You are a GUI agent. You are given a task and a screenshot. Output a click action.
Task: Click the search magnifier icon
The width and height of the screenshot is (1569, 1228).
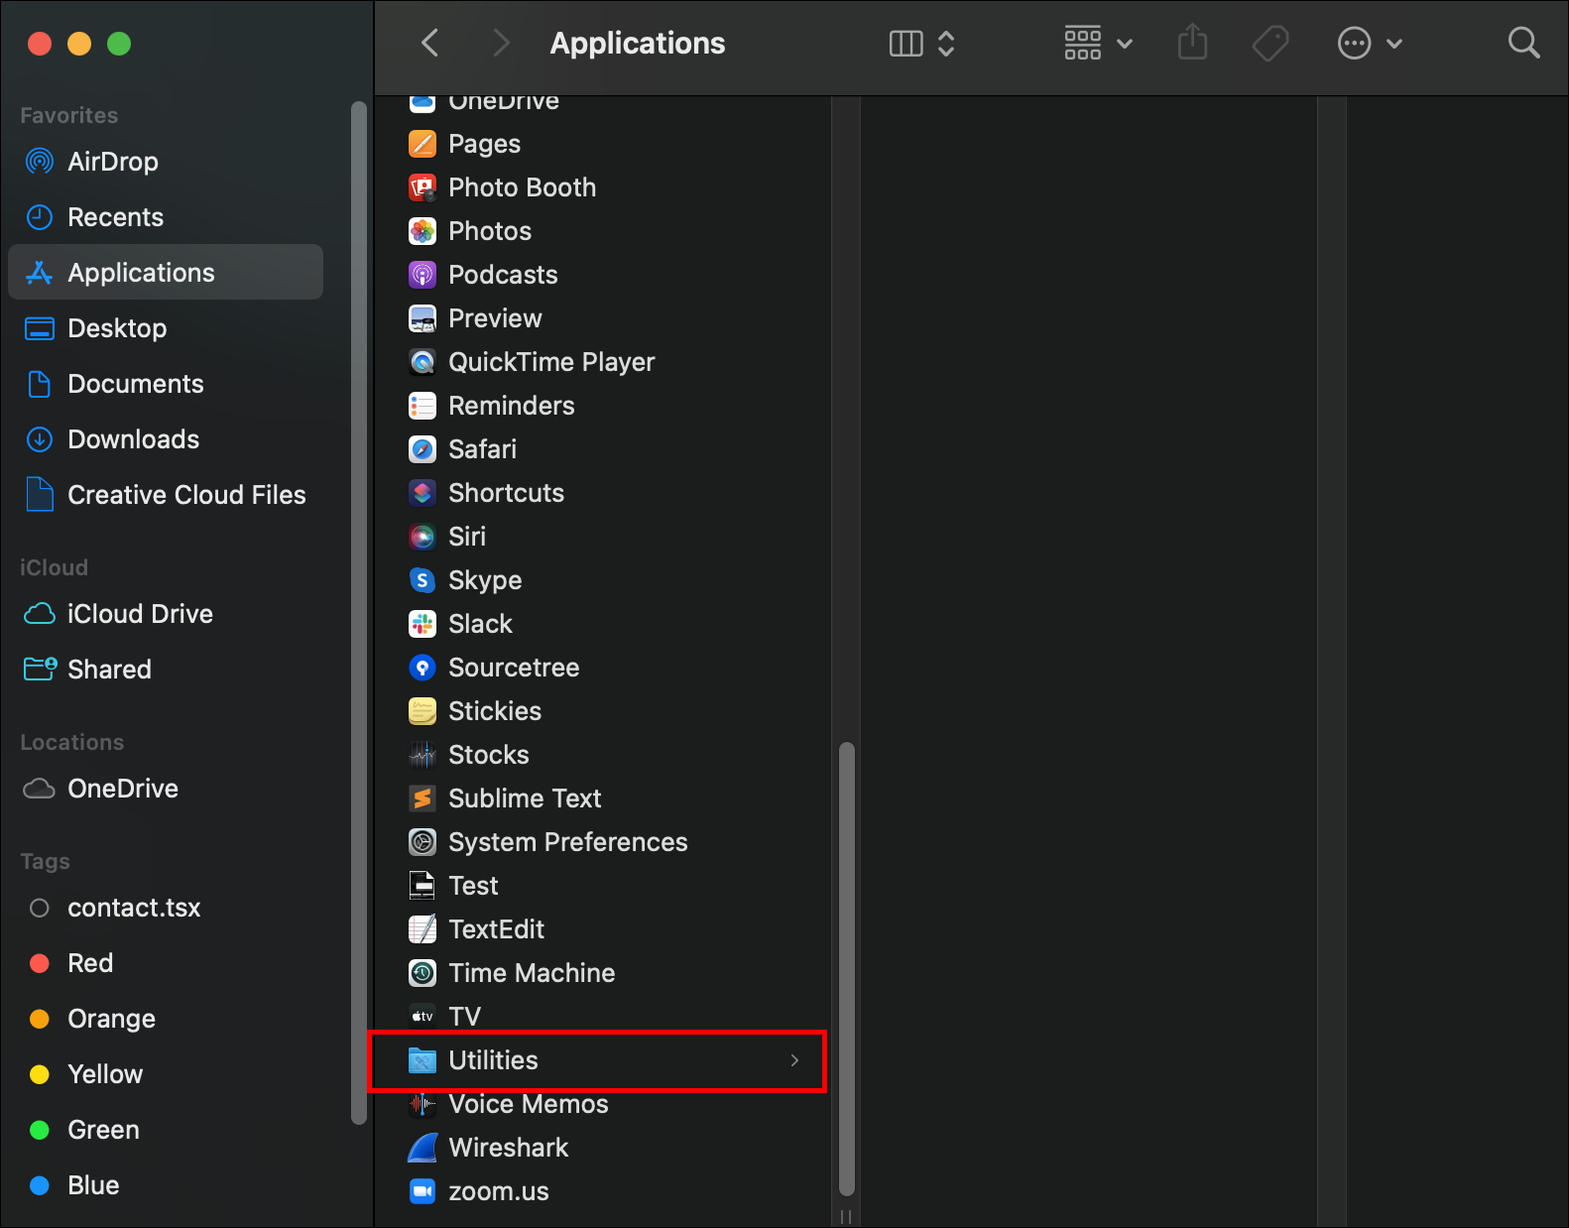tap(1523, 43)
